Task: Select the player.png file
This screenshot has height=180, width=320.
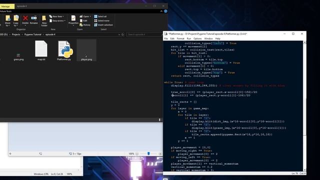Action: [x=86, y=50]
